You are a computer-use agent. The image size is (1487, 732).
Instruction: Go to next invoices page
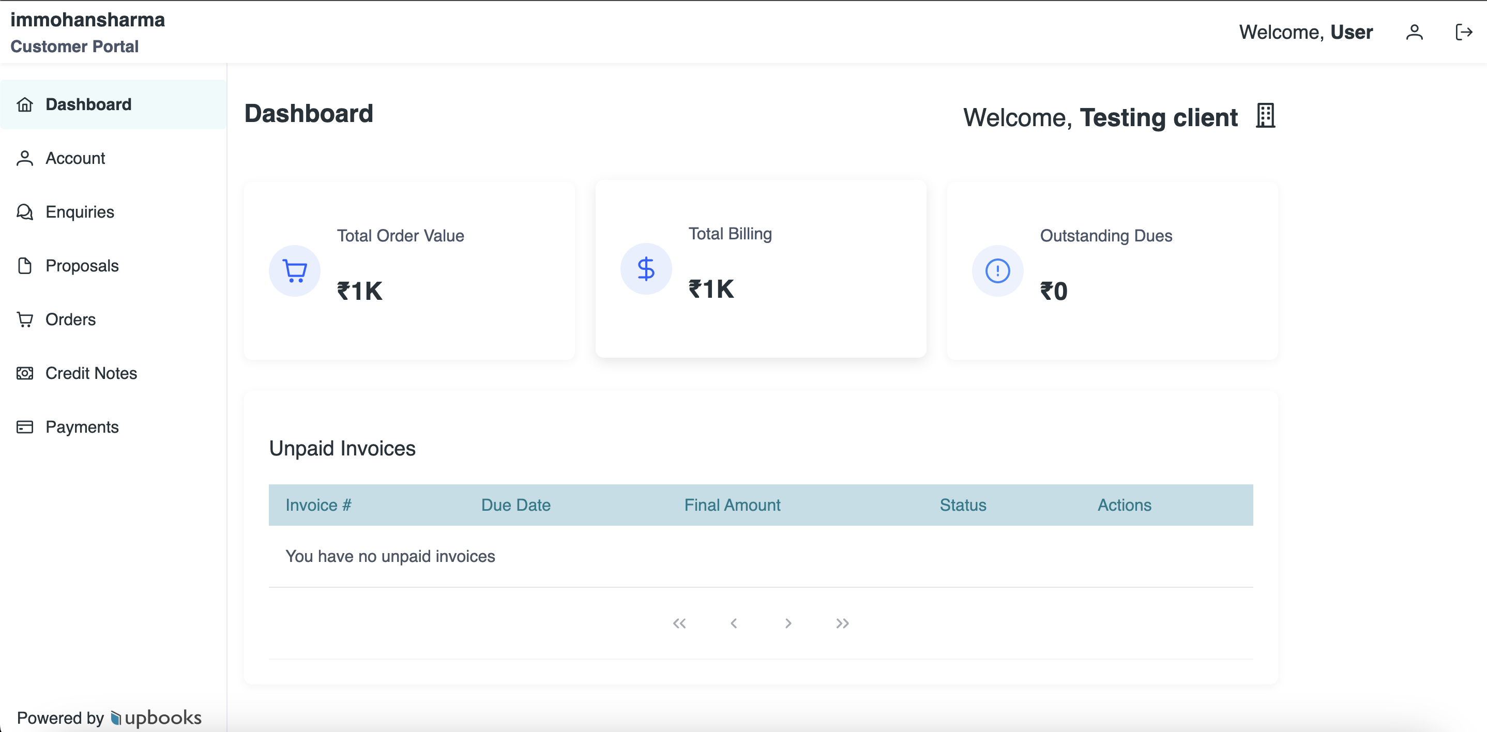pyautogui.click(x=788, y=623)
